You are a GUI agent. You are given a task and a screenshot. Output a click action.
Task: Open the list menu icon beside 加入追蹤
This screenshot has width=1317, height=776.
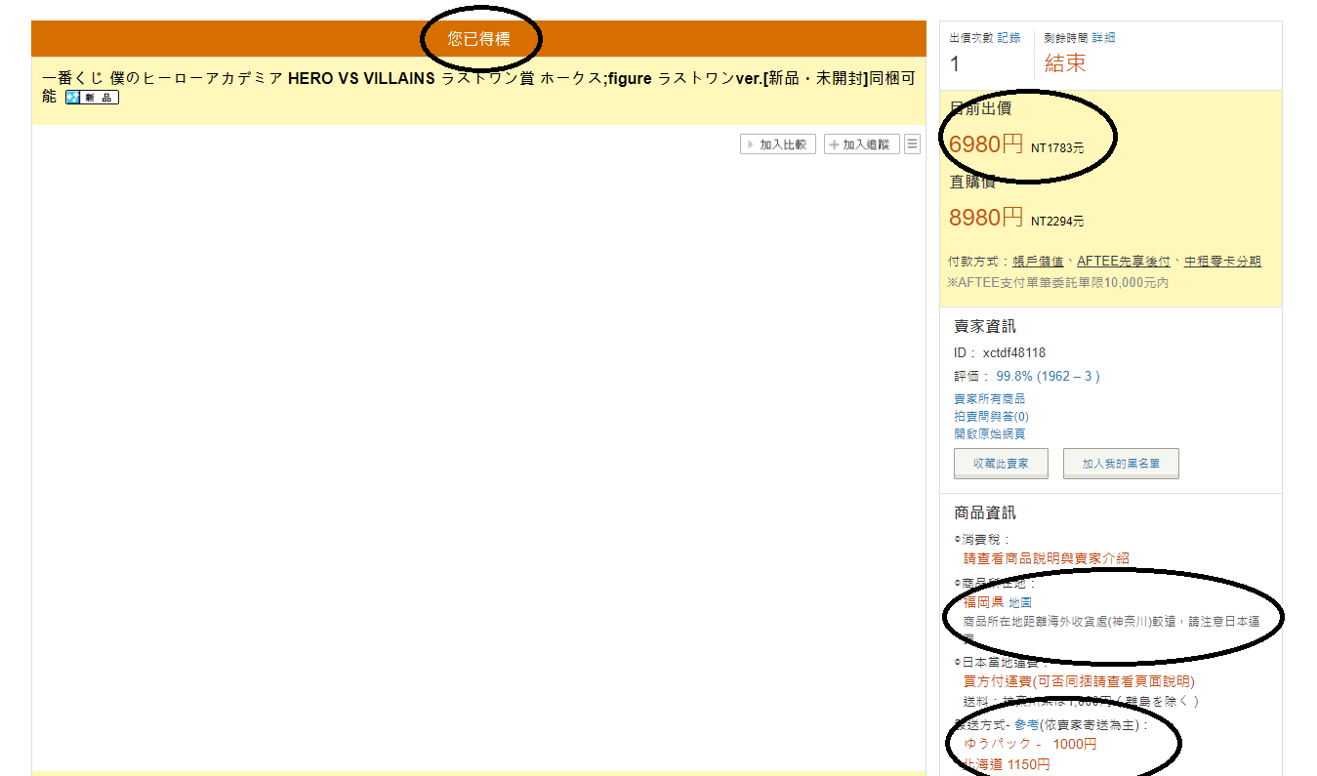click(912, 144)
